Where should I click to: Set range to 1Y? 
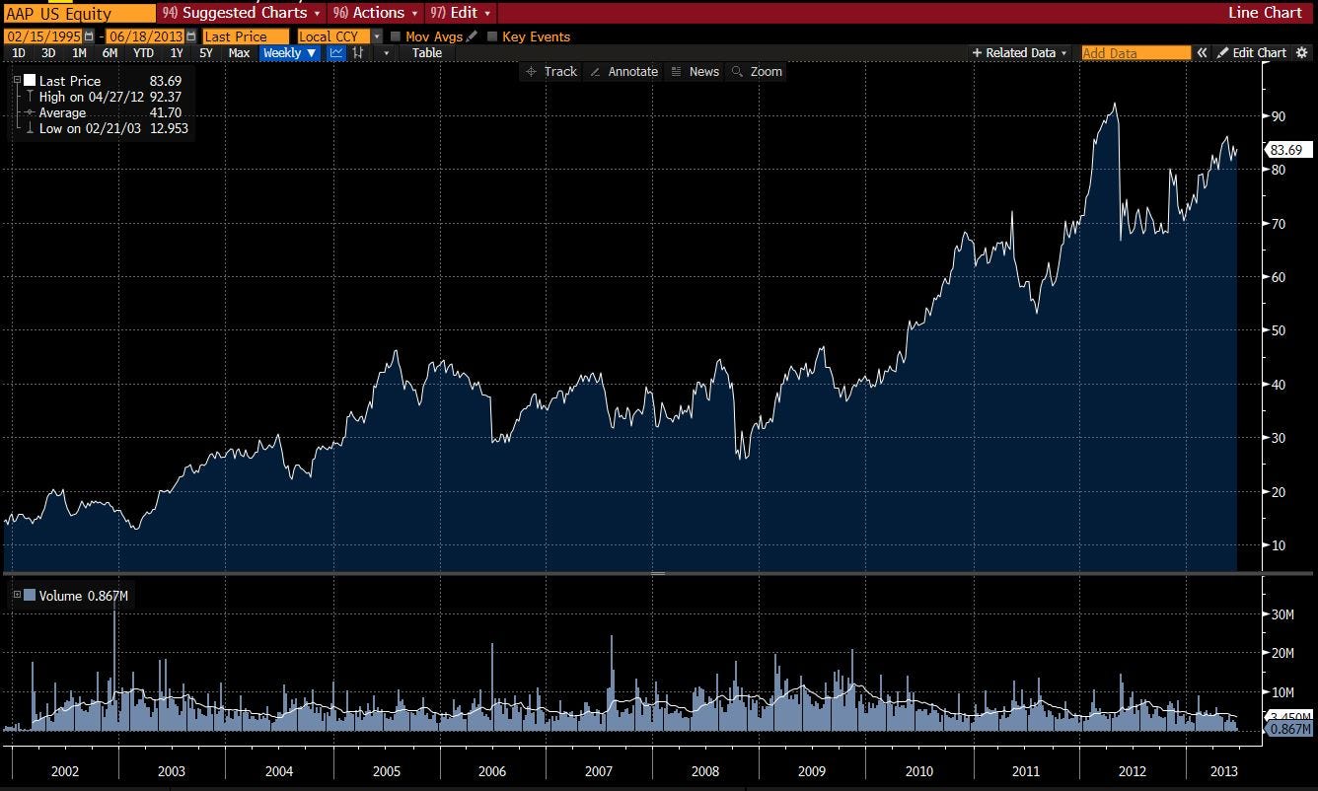point(177,53)
